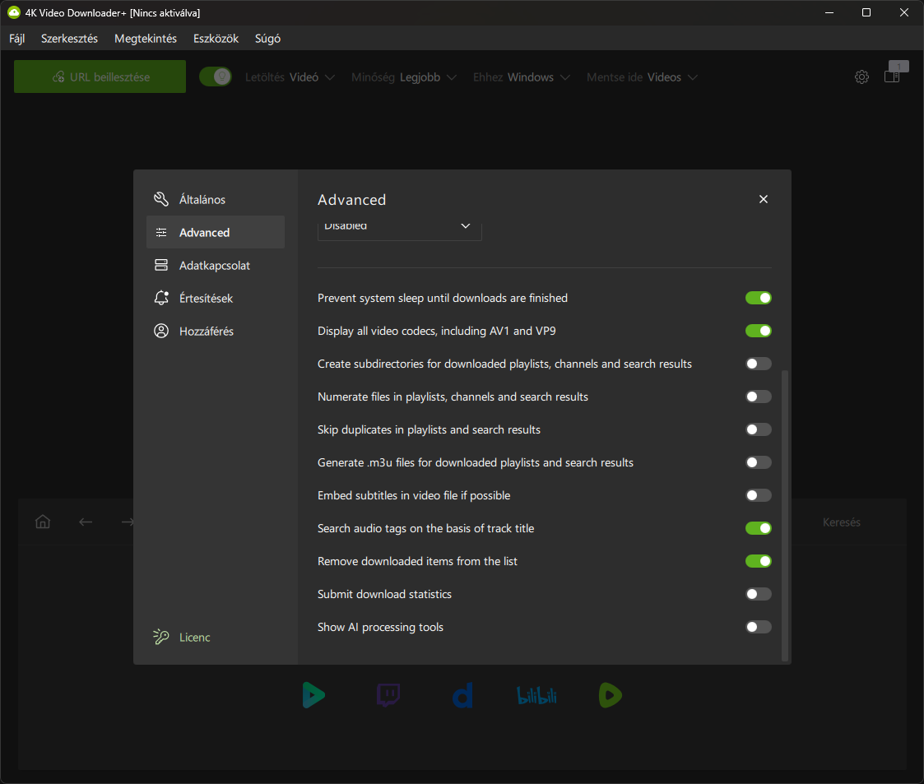Click the 4K Video Downloader app icon
Viewport: 924px width, 784px height.
coord(13,12)
